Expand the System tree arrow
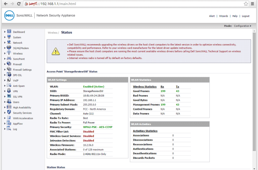Image resolution: width=258 pixels, height=170 pixels. [5, 37]
